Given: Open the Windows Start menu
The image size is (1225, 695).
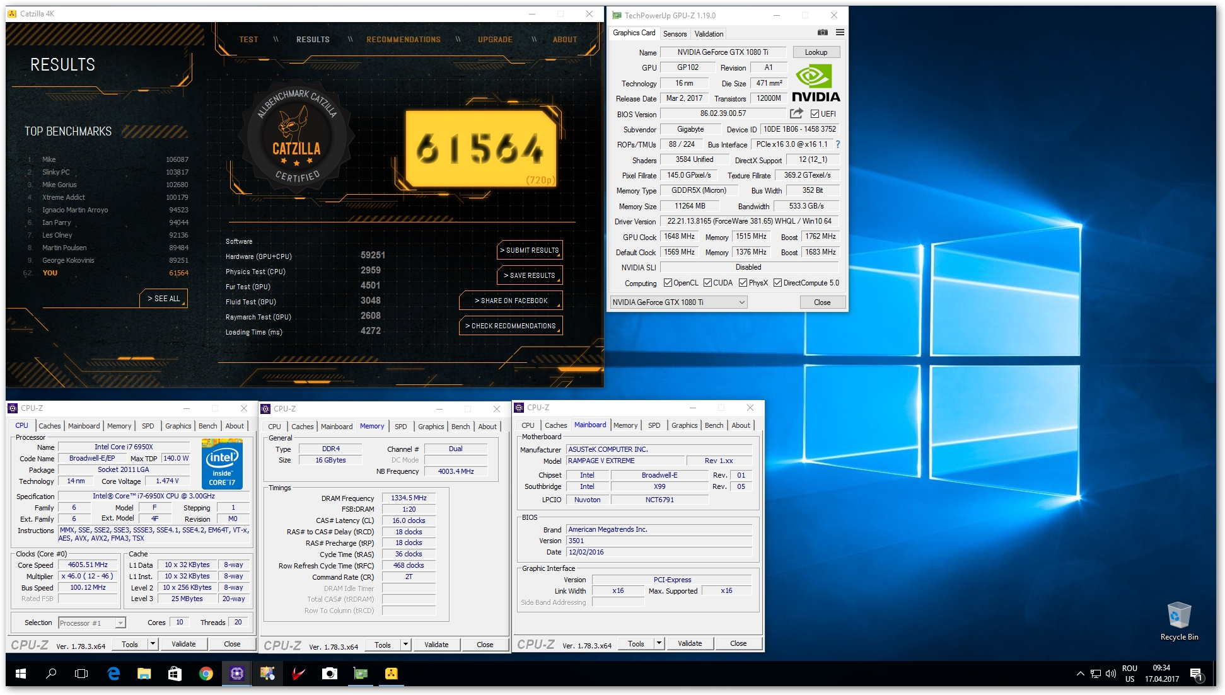Looking at the screenshot, I should pyautogui.click(x=20, y=674).
